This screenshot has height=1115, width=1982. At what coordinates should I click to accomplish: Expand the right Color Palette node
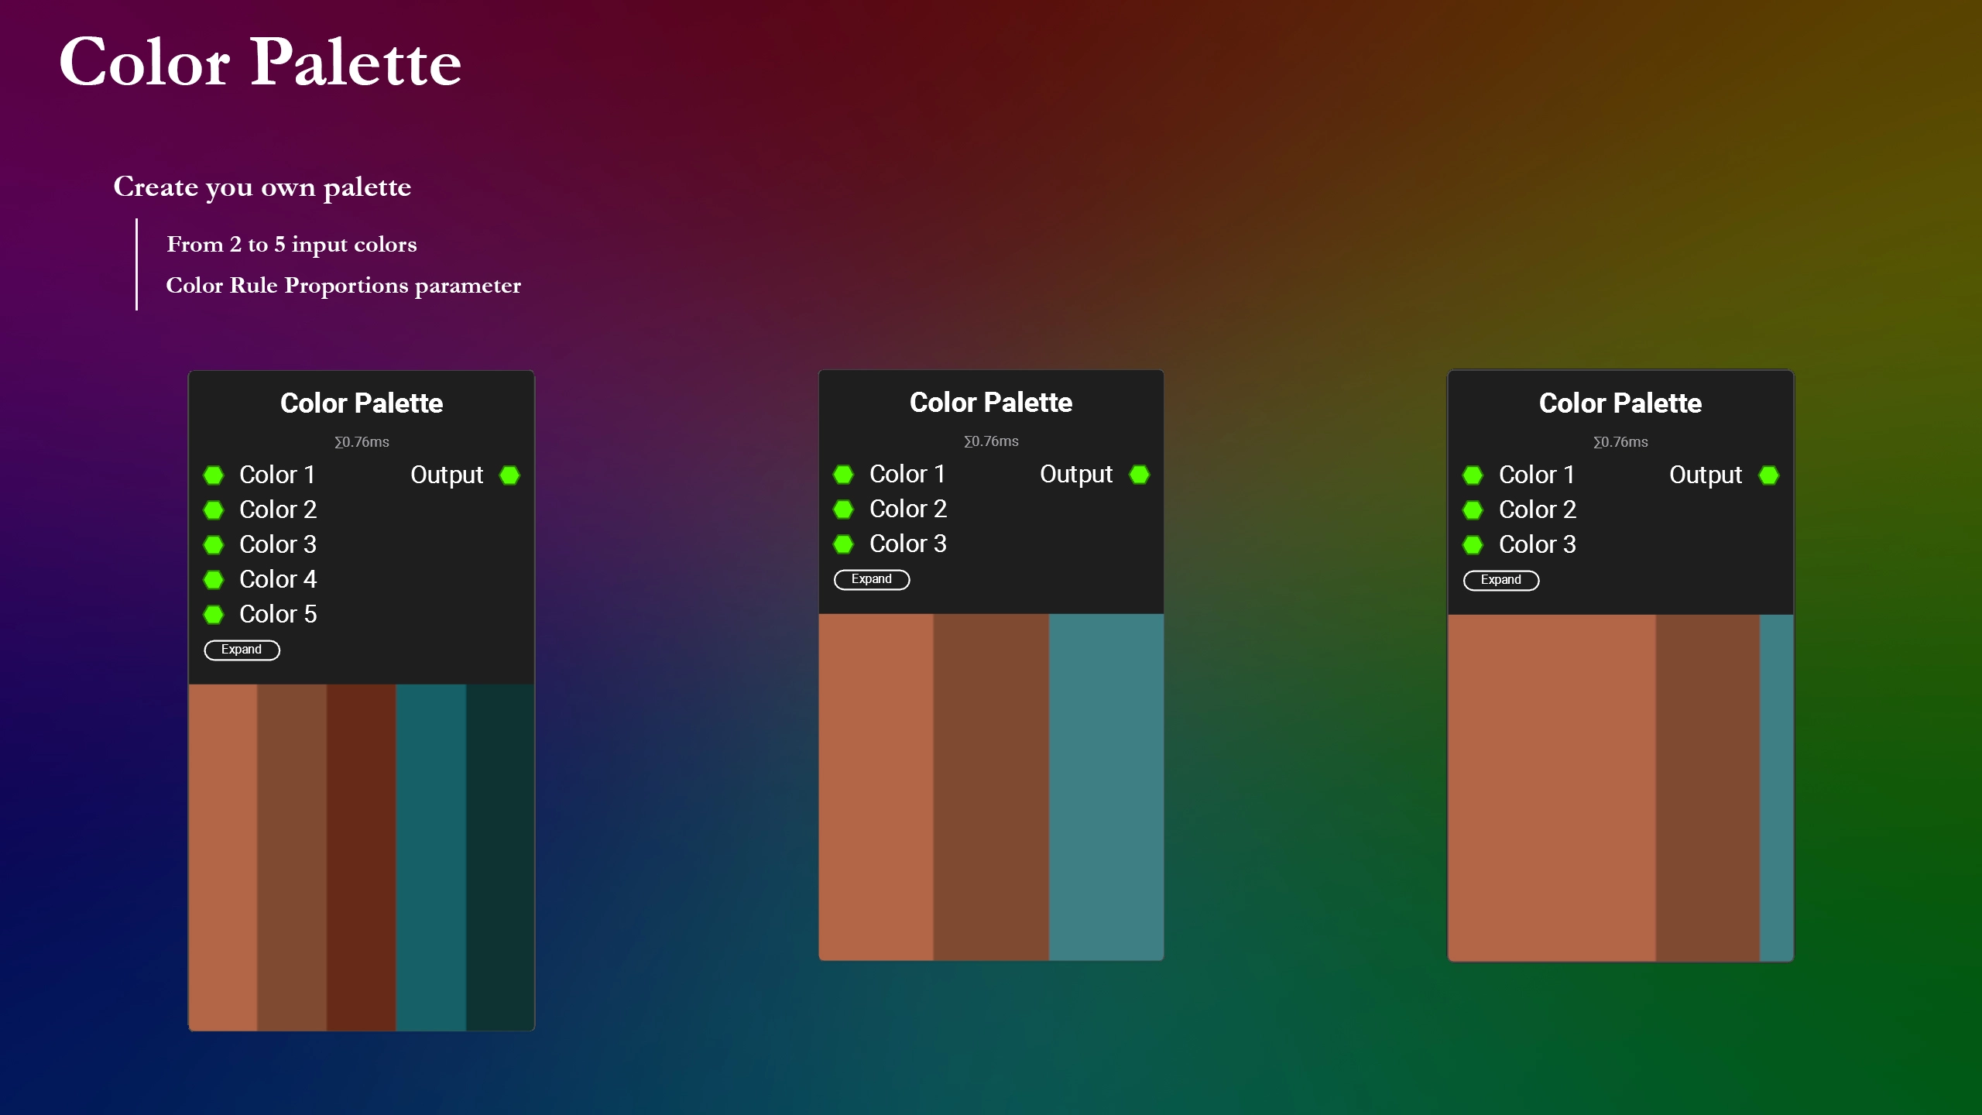[1500, 580]
